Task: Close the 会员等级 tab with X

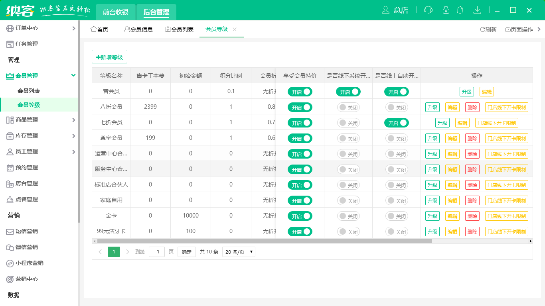Action: (x=235, y=29)
